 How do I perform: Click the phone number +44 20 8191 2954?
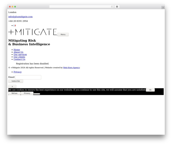point(18,21)
